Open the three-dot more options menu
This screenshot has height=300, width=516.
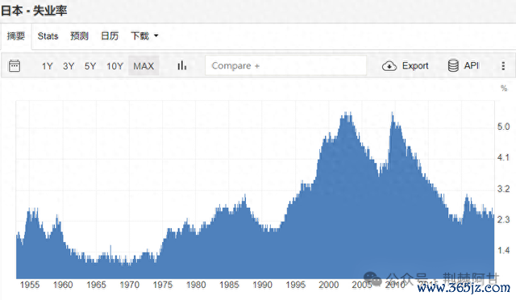click(503, 66)
